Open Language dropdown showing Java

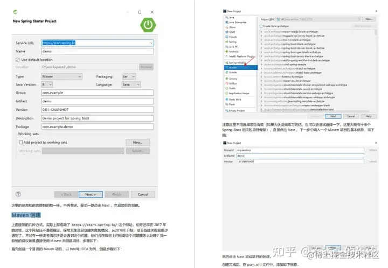click(x=131, y=84)
